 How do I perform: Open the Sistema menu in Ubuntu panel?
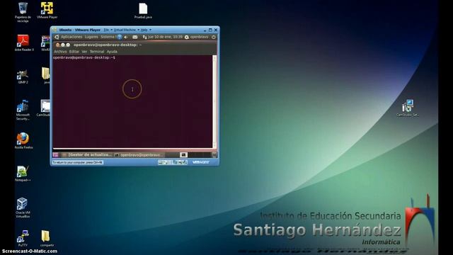[x=108, y=37]
